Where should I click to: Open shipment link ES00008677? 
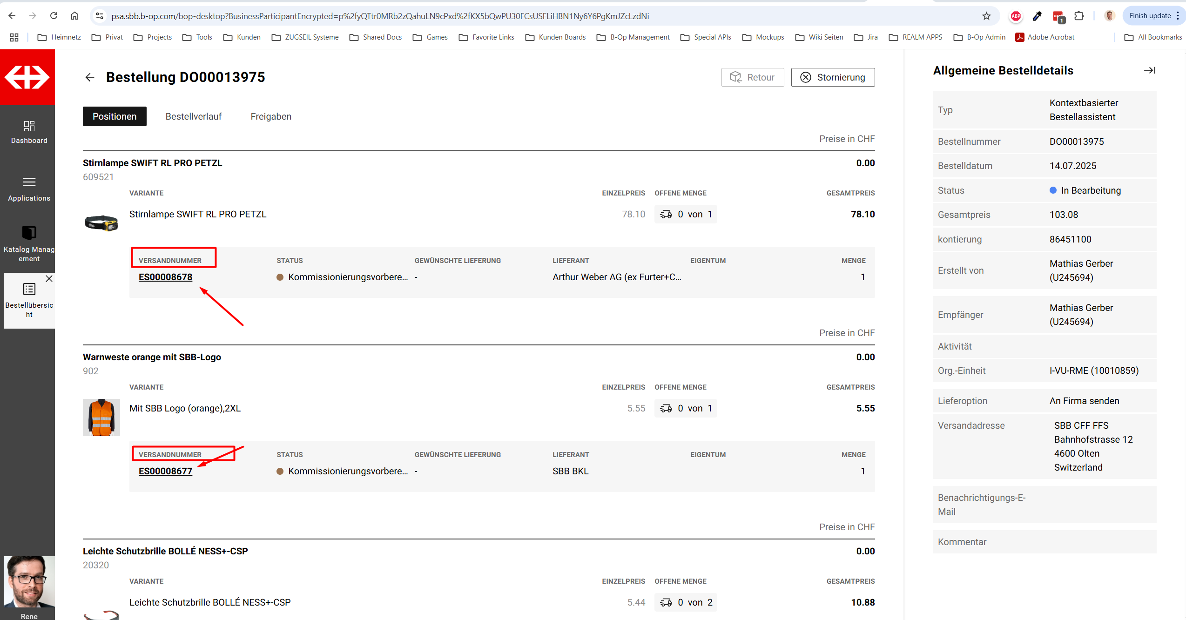pos(165,471)
